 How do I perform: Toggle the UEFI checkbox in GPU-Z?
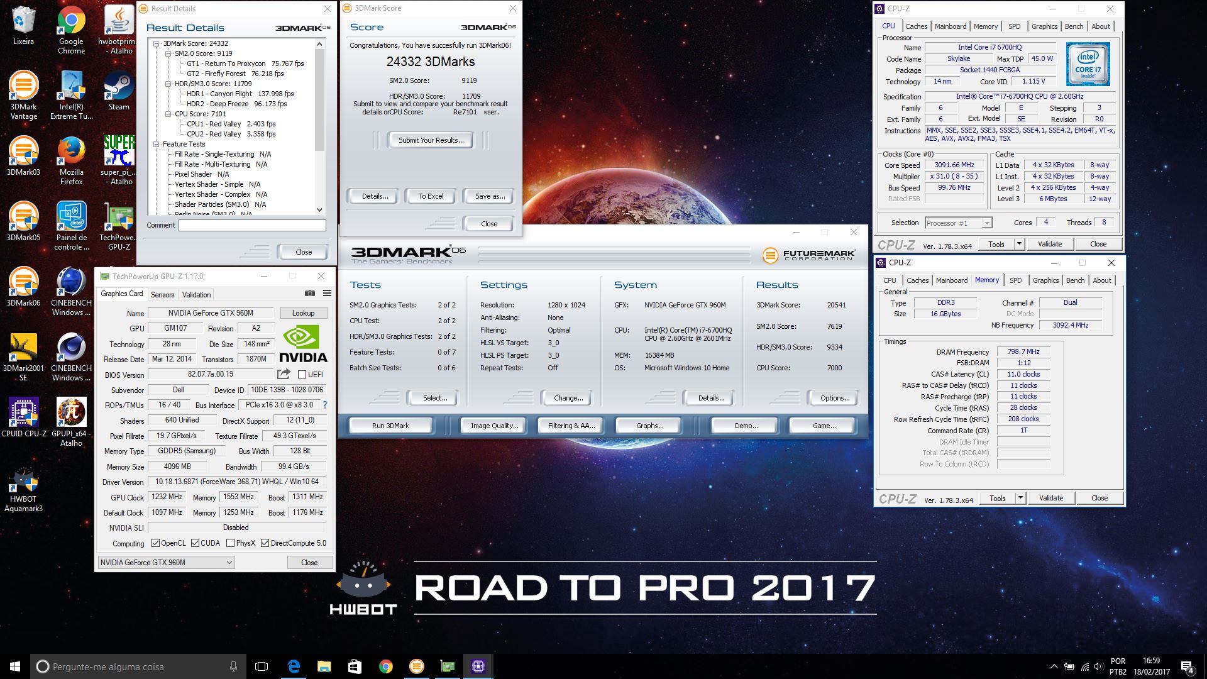(302, 375)
